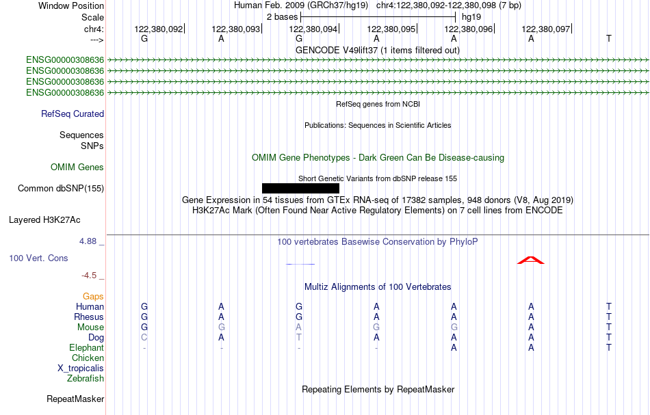Select the X_tropicalis species label
The width and height of the screenshot is (650, 415).
point(81,369)
